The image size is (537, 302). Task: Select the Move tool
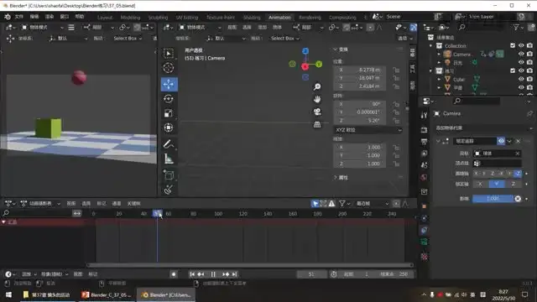[169, 84]
